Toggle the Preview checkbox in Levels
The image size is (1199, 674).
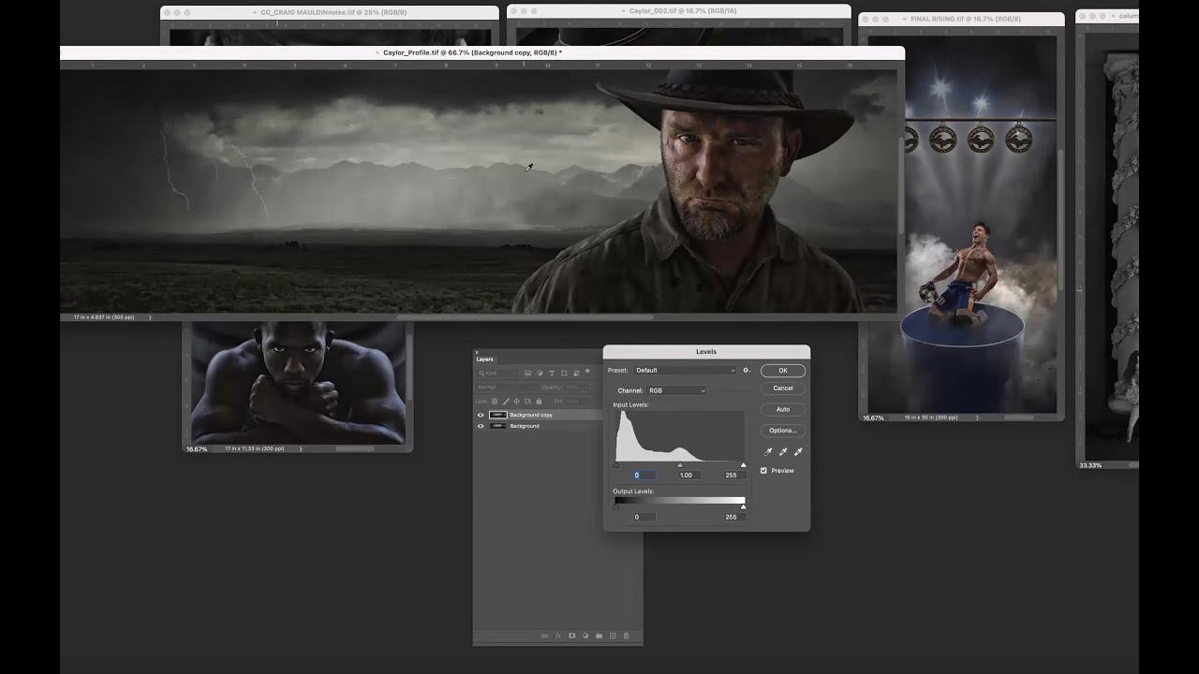point(763,471)
